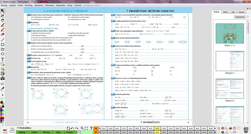Click left arrow of PS page strip
251x134 pixels.
[99, 128]
